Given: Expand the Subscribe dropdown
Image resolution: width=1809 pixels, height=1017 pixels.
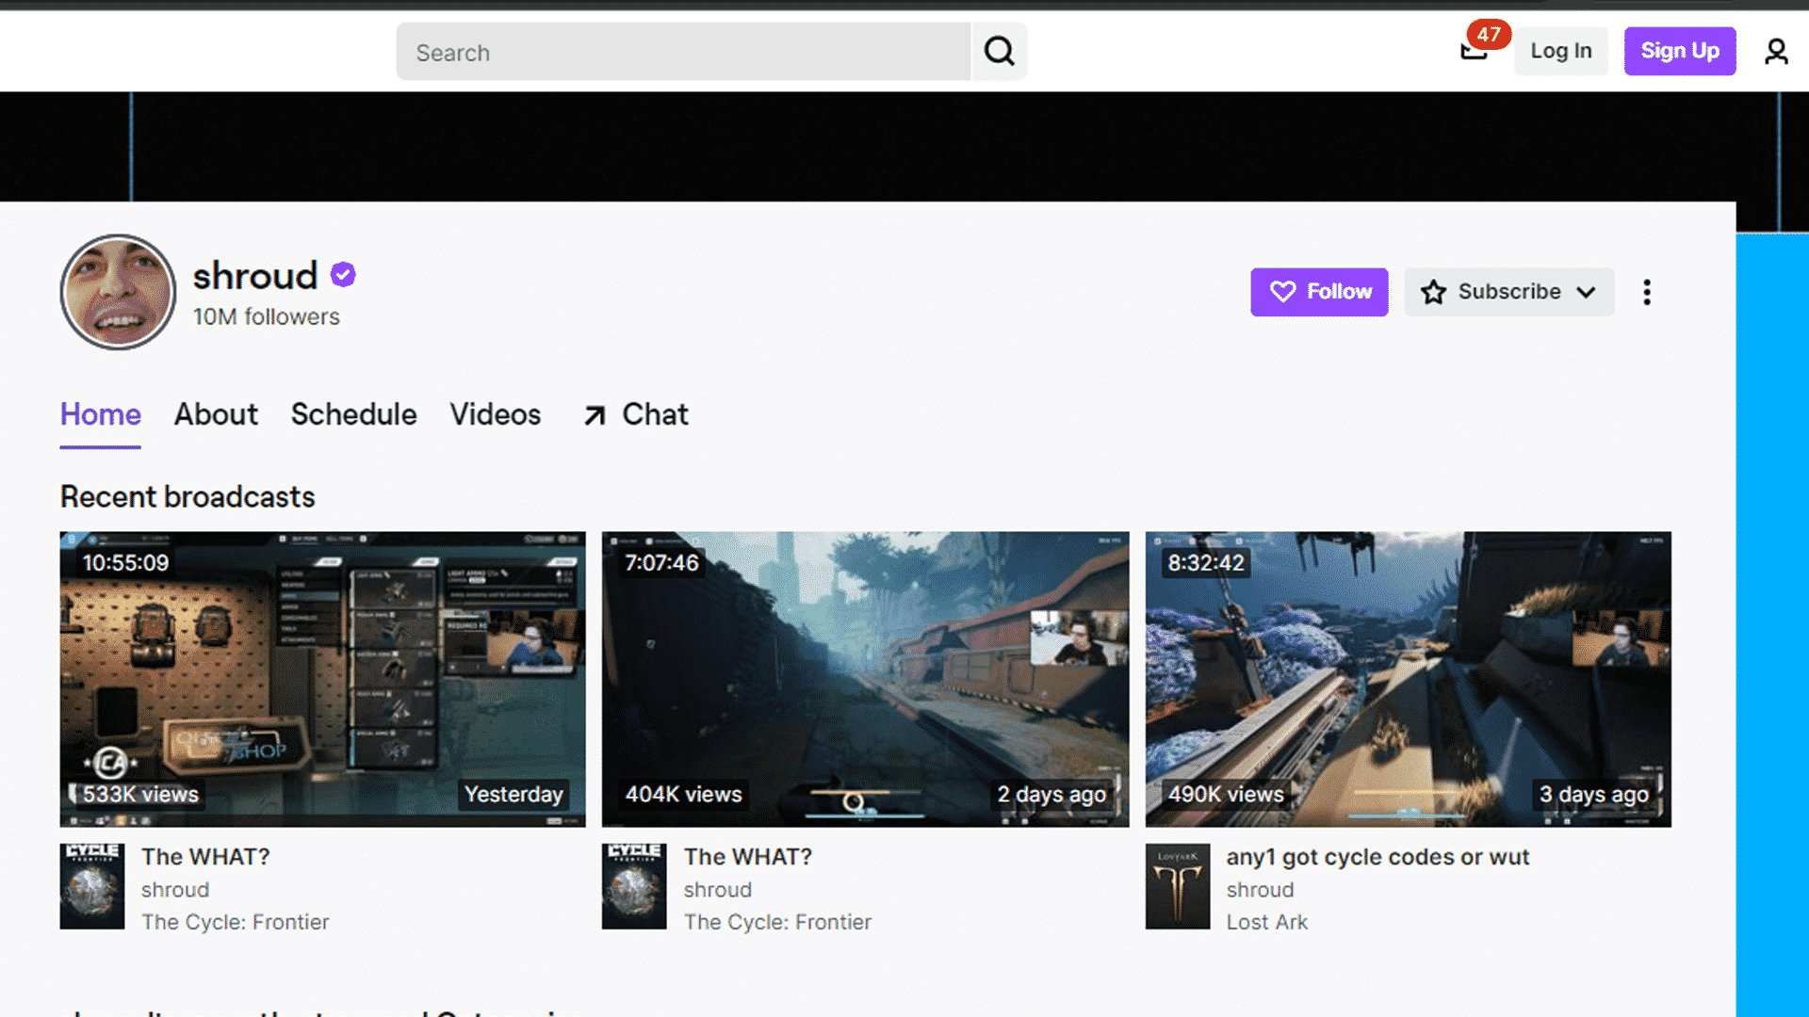Looking at the screenshot, I should [x=1508, y=292].
